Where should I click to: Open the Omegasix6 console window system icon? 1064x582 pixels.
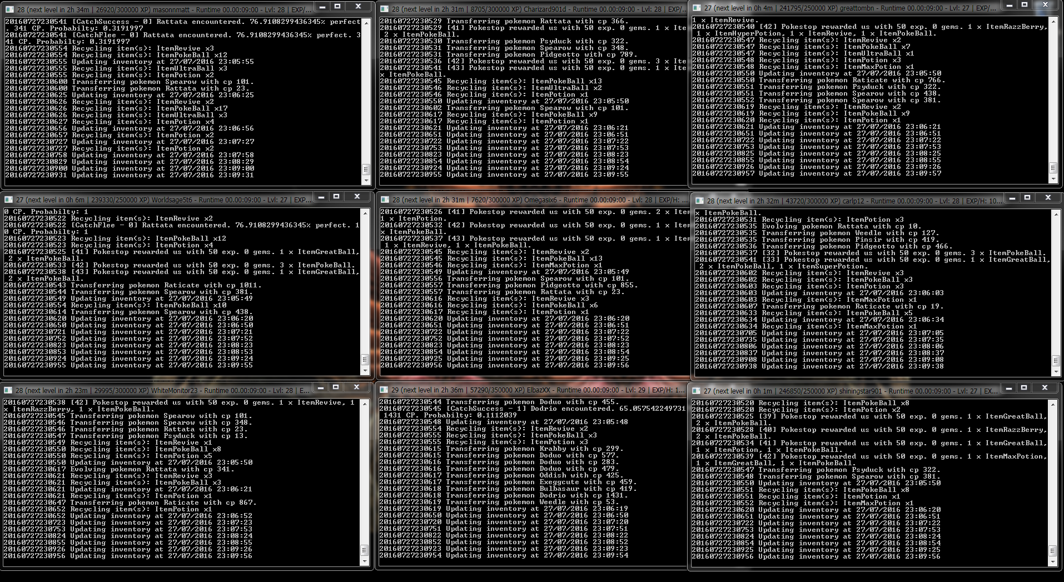click(x=385, y=200)
